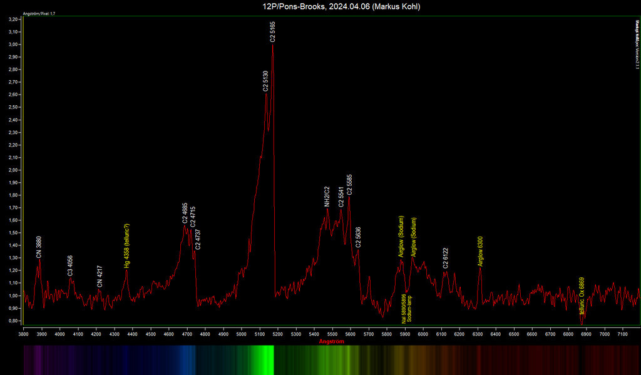
Task: Click the Airglow 6300 annotation
Action: point(480,251)
